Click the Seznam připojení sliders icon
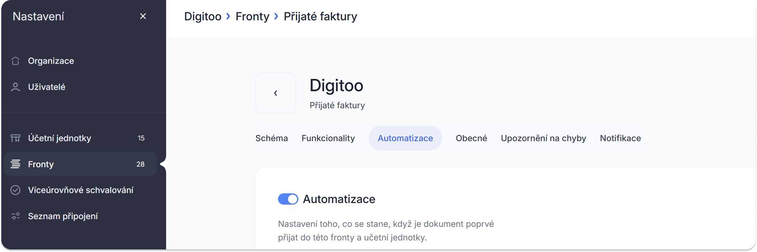This screenshot has height=252, width=757. point(15,216)
